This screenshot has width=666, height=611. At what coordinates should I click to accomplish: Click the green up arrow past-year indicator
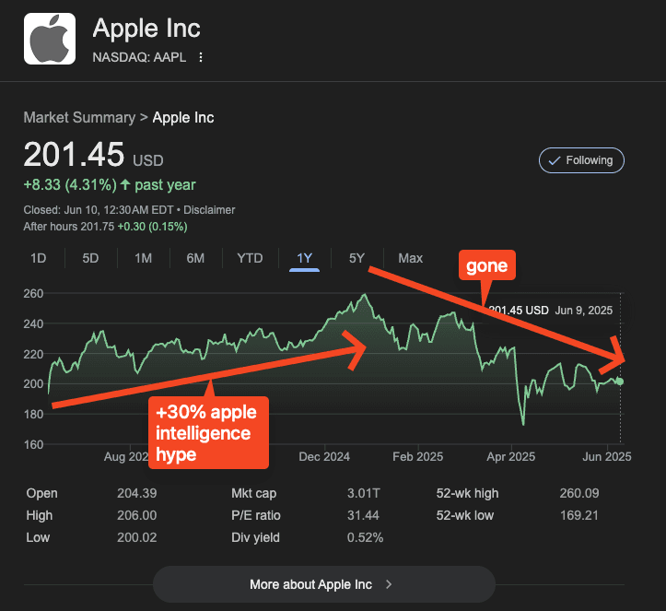(x=124, y=185)
